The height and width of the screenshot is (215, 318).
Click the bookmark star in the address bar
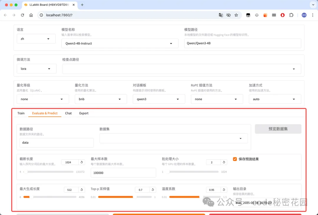pos(236,15)
